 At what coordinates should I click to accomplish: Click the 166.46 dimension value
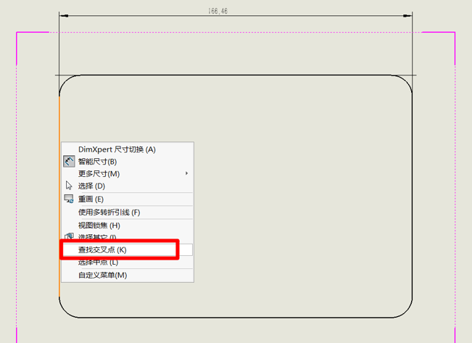[218, 11]
